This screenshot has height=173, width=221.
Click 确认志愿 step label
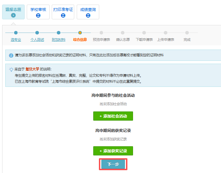123,40
